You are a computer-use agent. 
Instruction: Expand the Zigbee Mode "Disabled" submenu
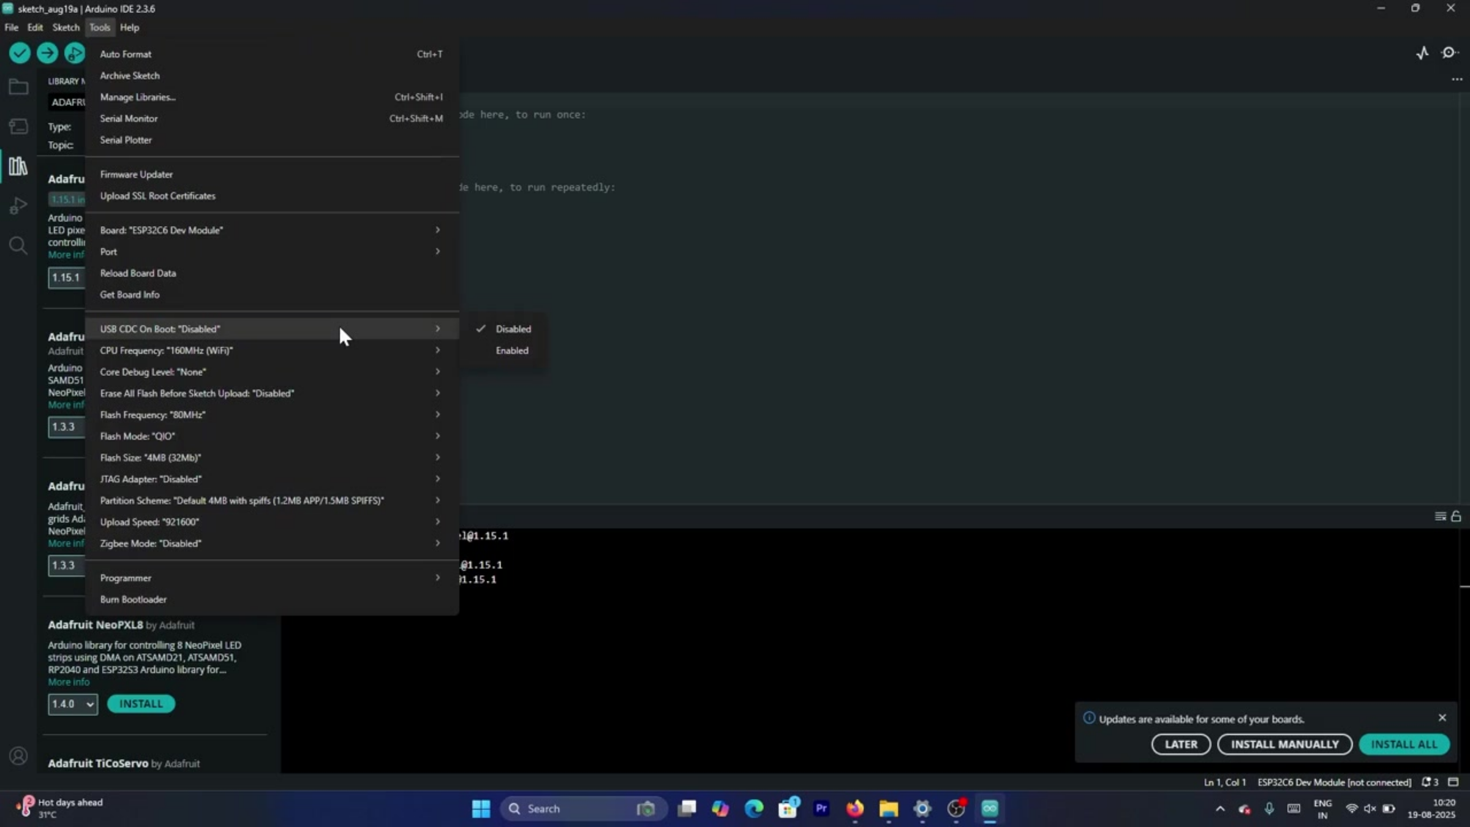(272, 543)
